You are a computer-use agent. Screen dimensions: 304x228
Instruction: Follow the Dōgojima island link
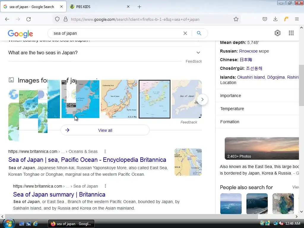[276, 77]
